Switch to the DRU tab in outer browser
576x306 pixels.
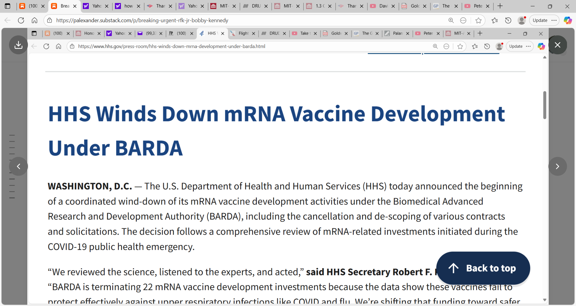(256, 6)
